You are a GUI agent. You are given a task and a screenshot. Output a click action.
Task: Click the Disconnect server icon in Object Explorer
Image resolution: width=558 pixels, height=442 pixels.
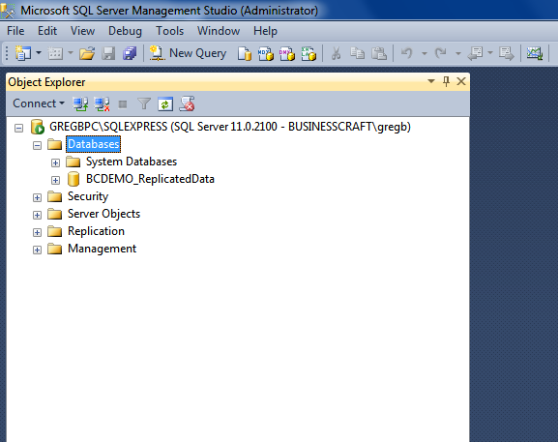point(102,103)
